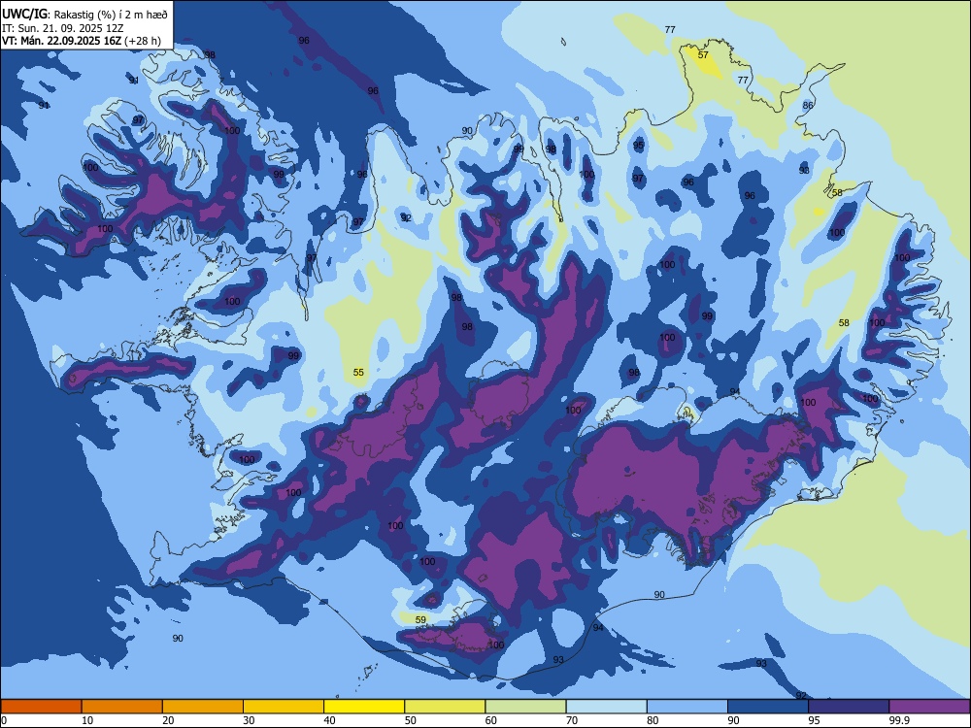This screenshot has width=971, height=728.
Task: Select the amber 20–30 legend color segment
Action: click(203, 707)
